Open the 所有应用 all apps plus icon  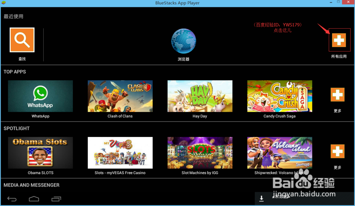pyautogui.click(x=339, y=40)
